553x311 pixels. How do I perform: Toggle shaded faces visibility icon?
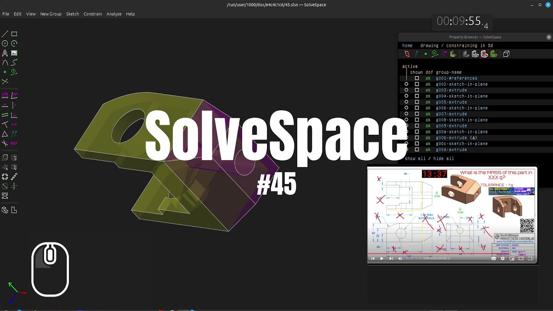[466, 54]
